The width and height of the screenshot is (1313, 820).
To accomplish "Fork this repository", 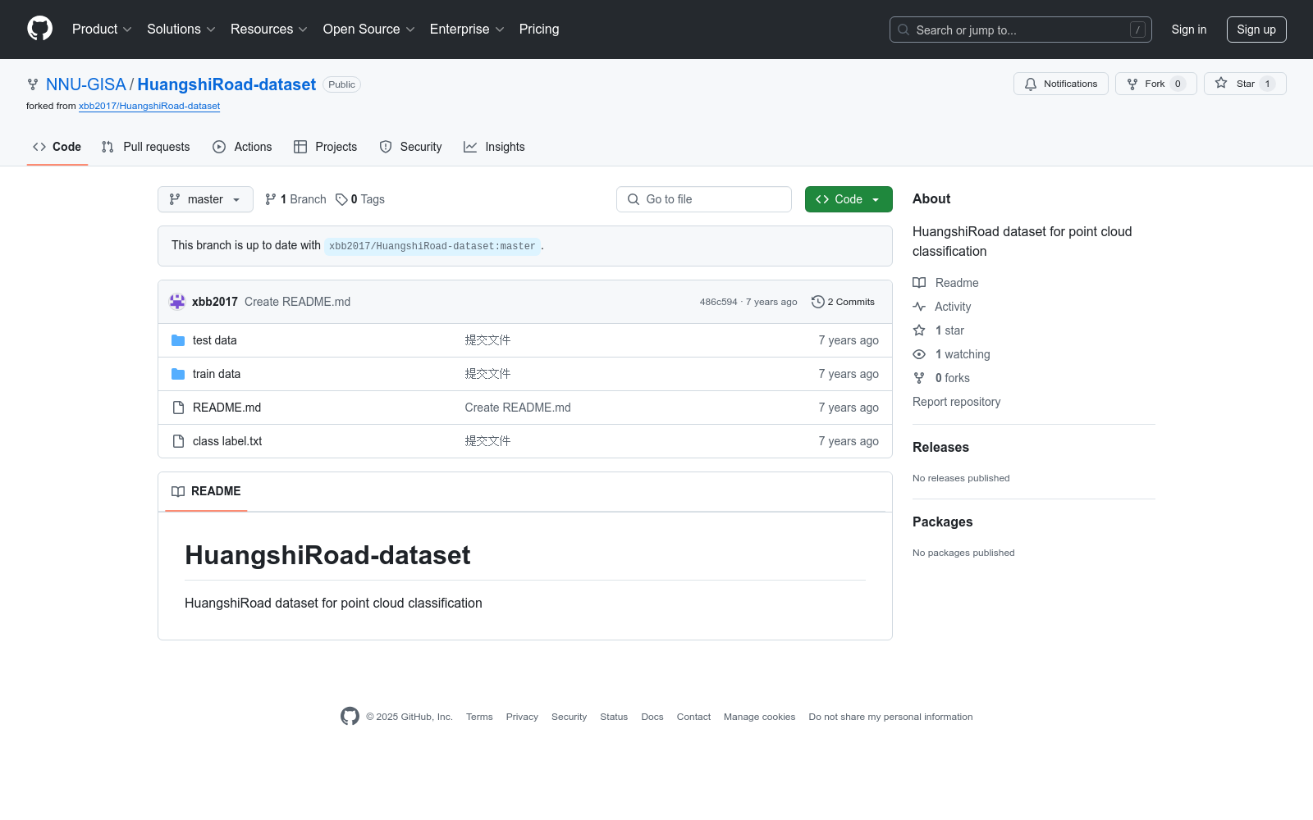I will click(x=1155, y=84).
